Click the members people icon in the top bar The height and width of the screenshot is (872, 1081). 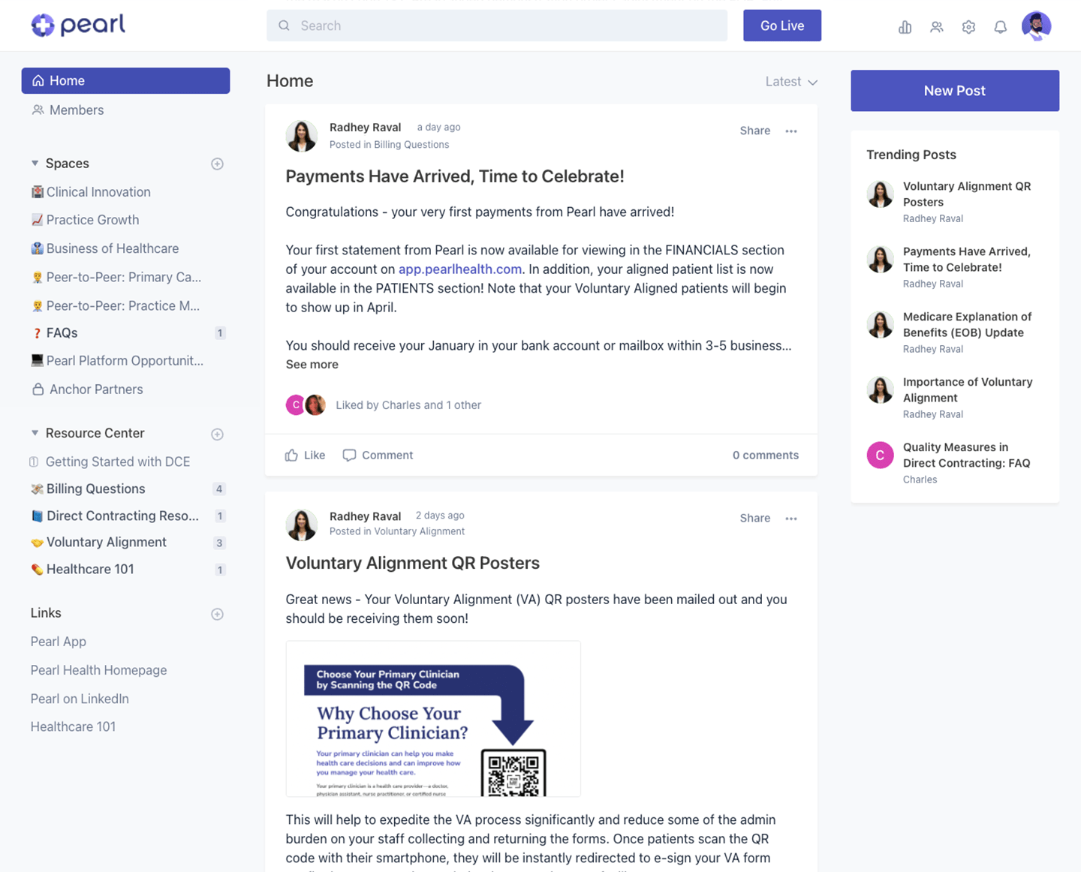937,26
